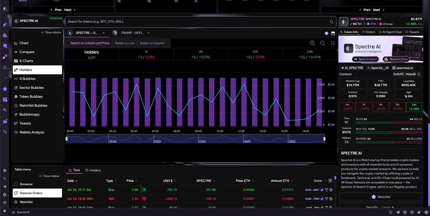Viewport: 430px width, 216px height.
Task: Filter by maker 0x30...7650
Action: point(326,199)
